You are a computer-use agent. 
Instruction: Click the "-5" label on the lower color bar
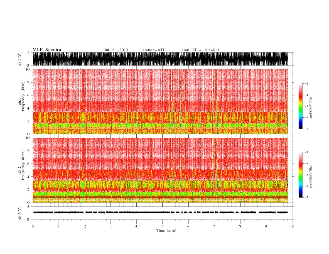[x=307, y=175]
